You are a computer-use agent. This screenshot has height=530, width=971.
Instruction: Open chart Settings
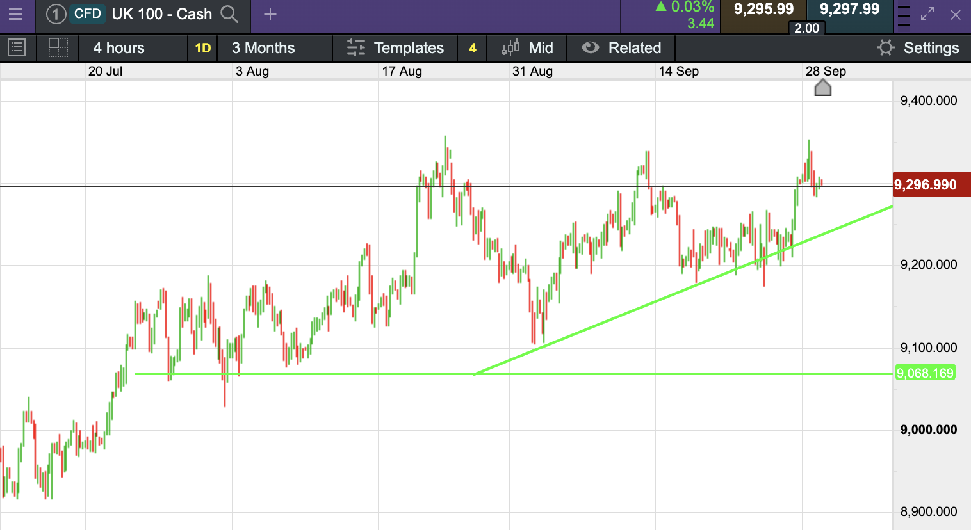[917, 48]
